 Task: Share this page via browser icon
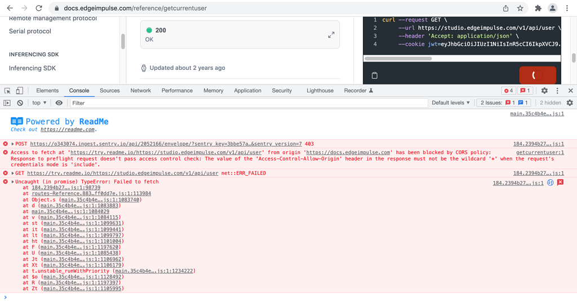coord(505,8)
